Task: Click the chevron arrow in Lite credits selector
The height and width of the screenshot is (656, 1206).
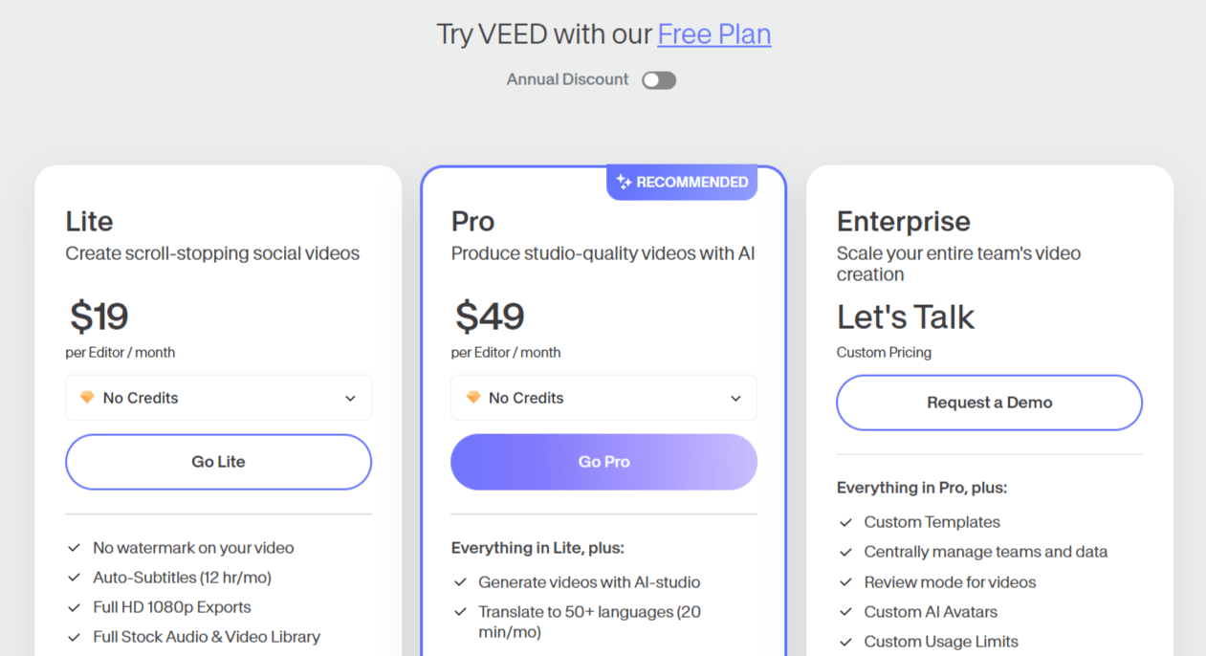Action: 350,399
